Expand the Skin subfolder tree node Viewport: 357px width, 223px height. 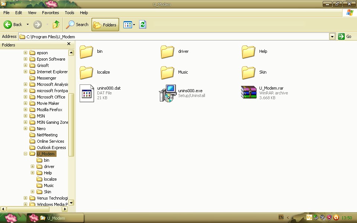pos(33,192)
